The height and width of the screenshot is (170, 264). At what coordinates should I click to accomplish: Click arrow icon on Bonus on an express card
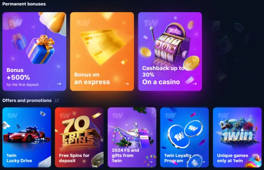[x=127, y=84]
